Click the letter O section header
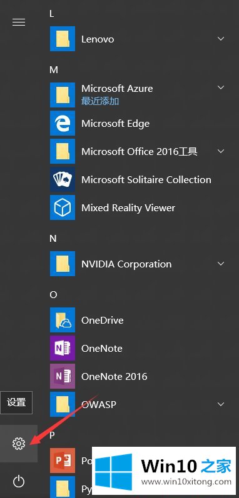239x498 pixels. click(53, 295)
